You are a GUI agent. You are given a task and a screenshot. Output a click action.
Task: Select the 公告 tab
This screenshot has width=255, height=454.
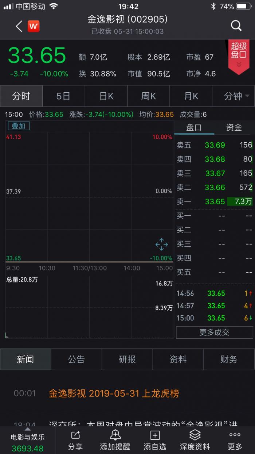point(76,359)
